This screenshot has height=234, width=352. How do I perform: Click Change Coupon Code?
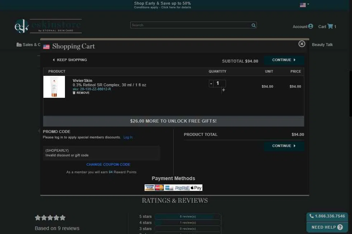pyautogui.click(x=108, y=165)
